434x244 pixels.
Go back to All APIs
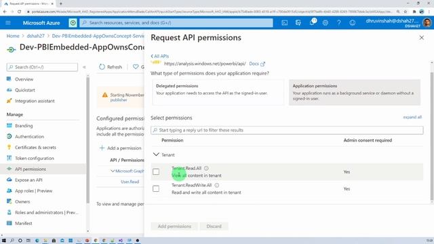pyautogui.click(x=160, y=56)
